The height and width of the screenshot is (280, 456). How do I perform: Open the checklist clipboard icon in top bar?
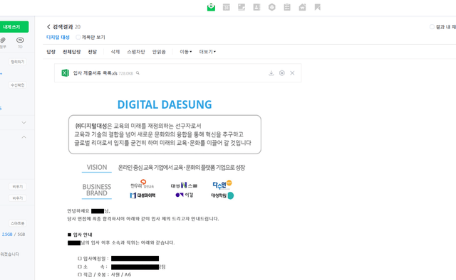coord(287,7)
